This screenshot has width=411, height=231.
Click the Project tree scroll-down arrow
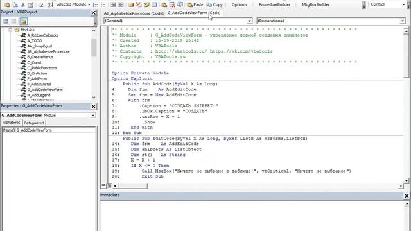[x=94, y=97]
